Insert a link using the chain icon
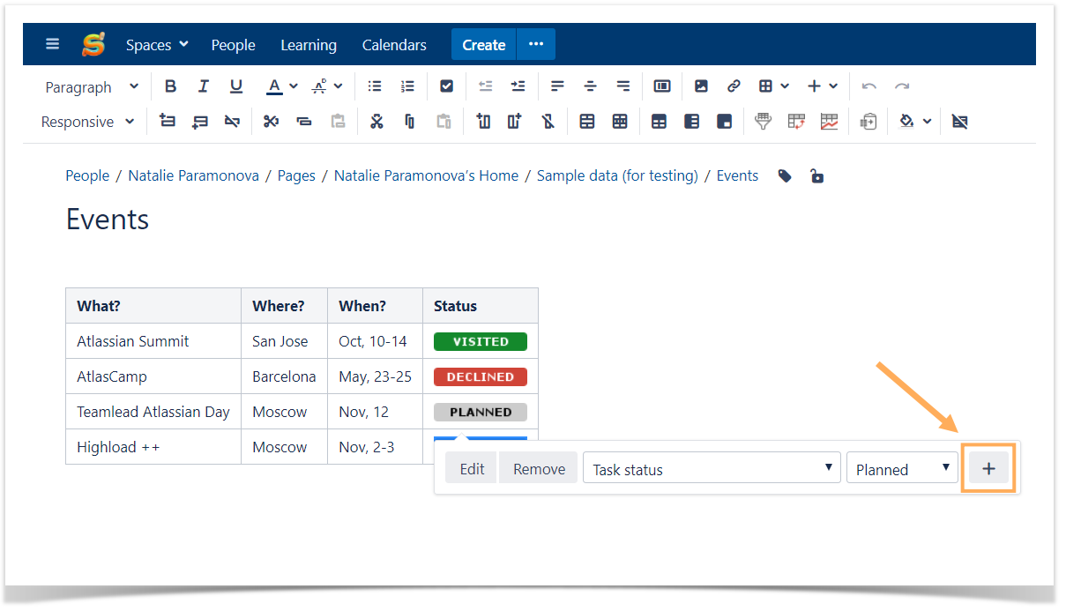Screen dimensions: 1066x611 (734, 86)
